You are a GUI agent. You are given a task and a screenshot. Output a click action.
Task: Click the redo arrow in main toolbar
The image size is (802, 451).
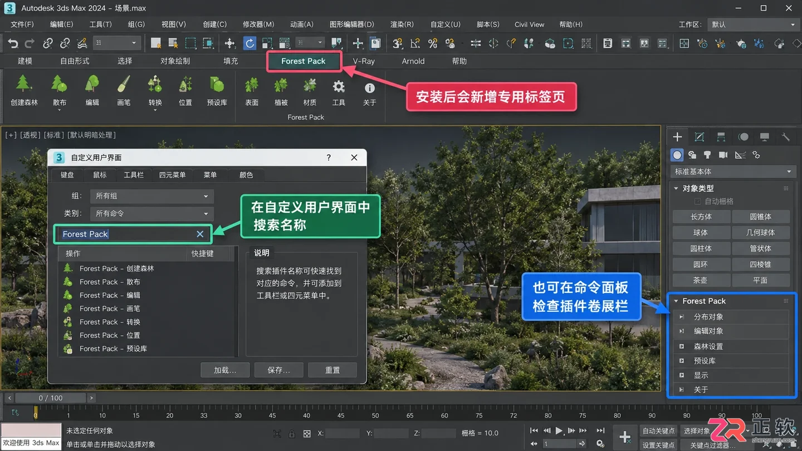click(x=30, y=43)
